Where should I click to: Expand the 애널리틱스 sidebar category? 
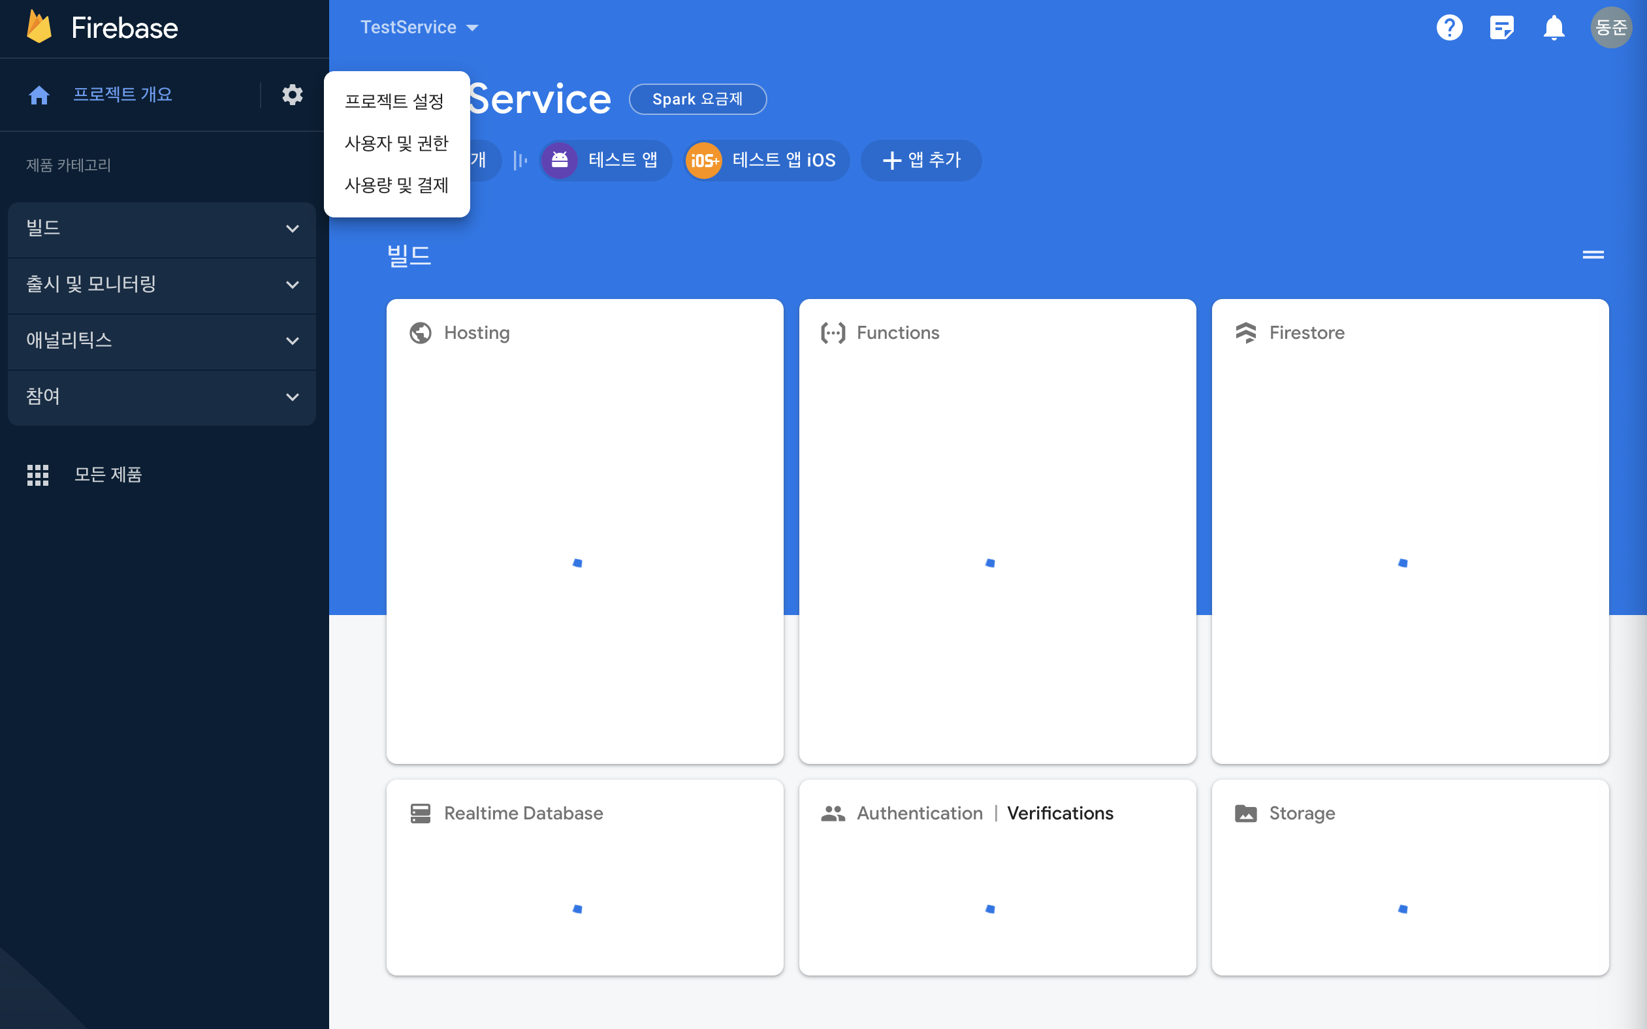[162, 341]
